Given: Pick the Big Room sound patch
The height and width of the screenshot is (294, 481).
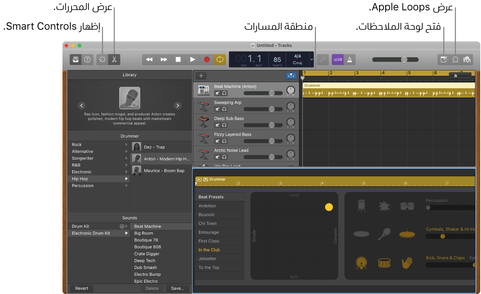Looking at the screenshot, I should click(x=161, y=233).
